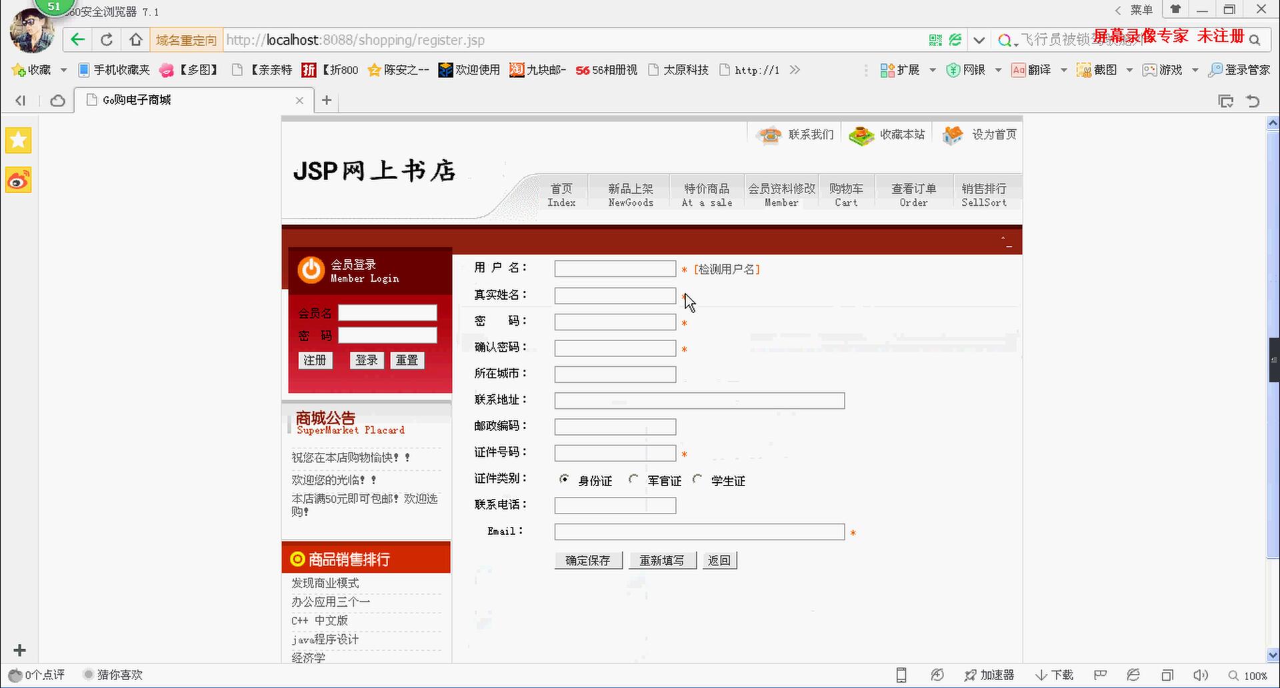Click the Email input field
The height and width of the screenshot is (688, 1280).
click(699, 531)
